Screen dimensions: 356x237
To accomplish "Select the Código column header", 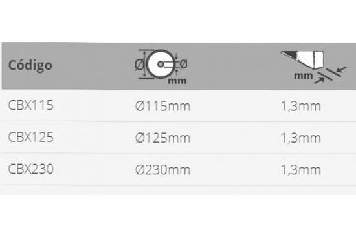I will (x=30, y=65).
